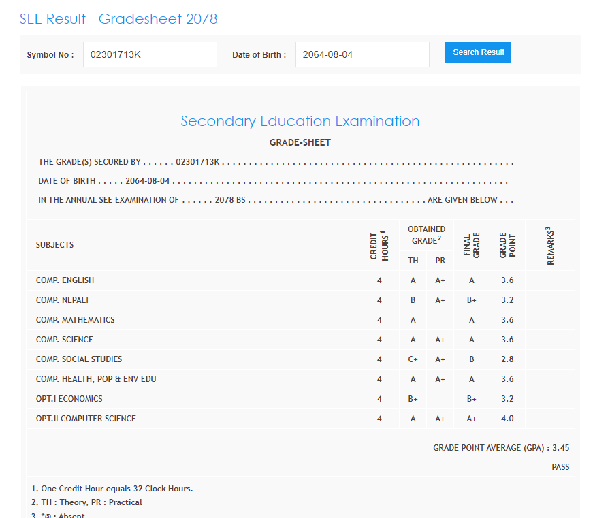Click the GRADE-SHEET subtitle text
Viewport: 593px width, 518px height.
(300, 143)
